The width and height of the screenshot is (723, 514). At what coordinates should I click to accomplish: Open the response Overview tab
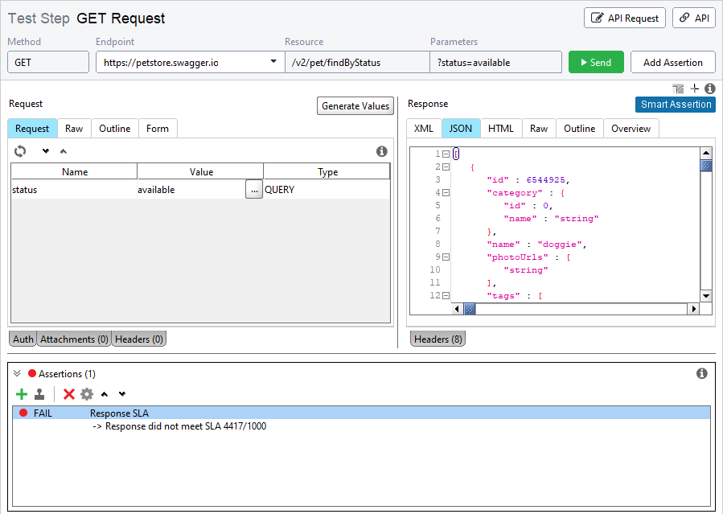(631, 129)
